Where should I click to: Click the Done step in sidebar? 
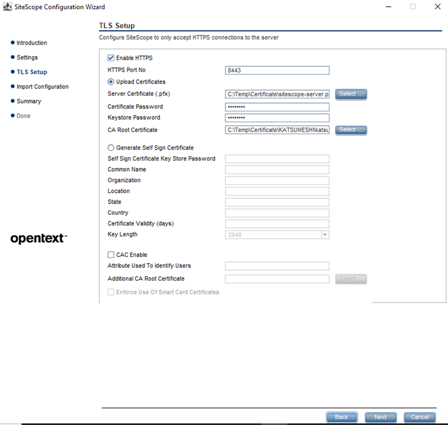(23, 116)
